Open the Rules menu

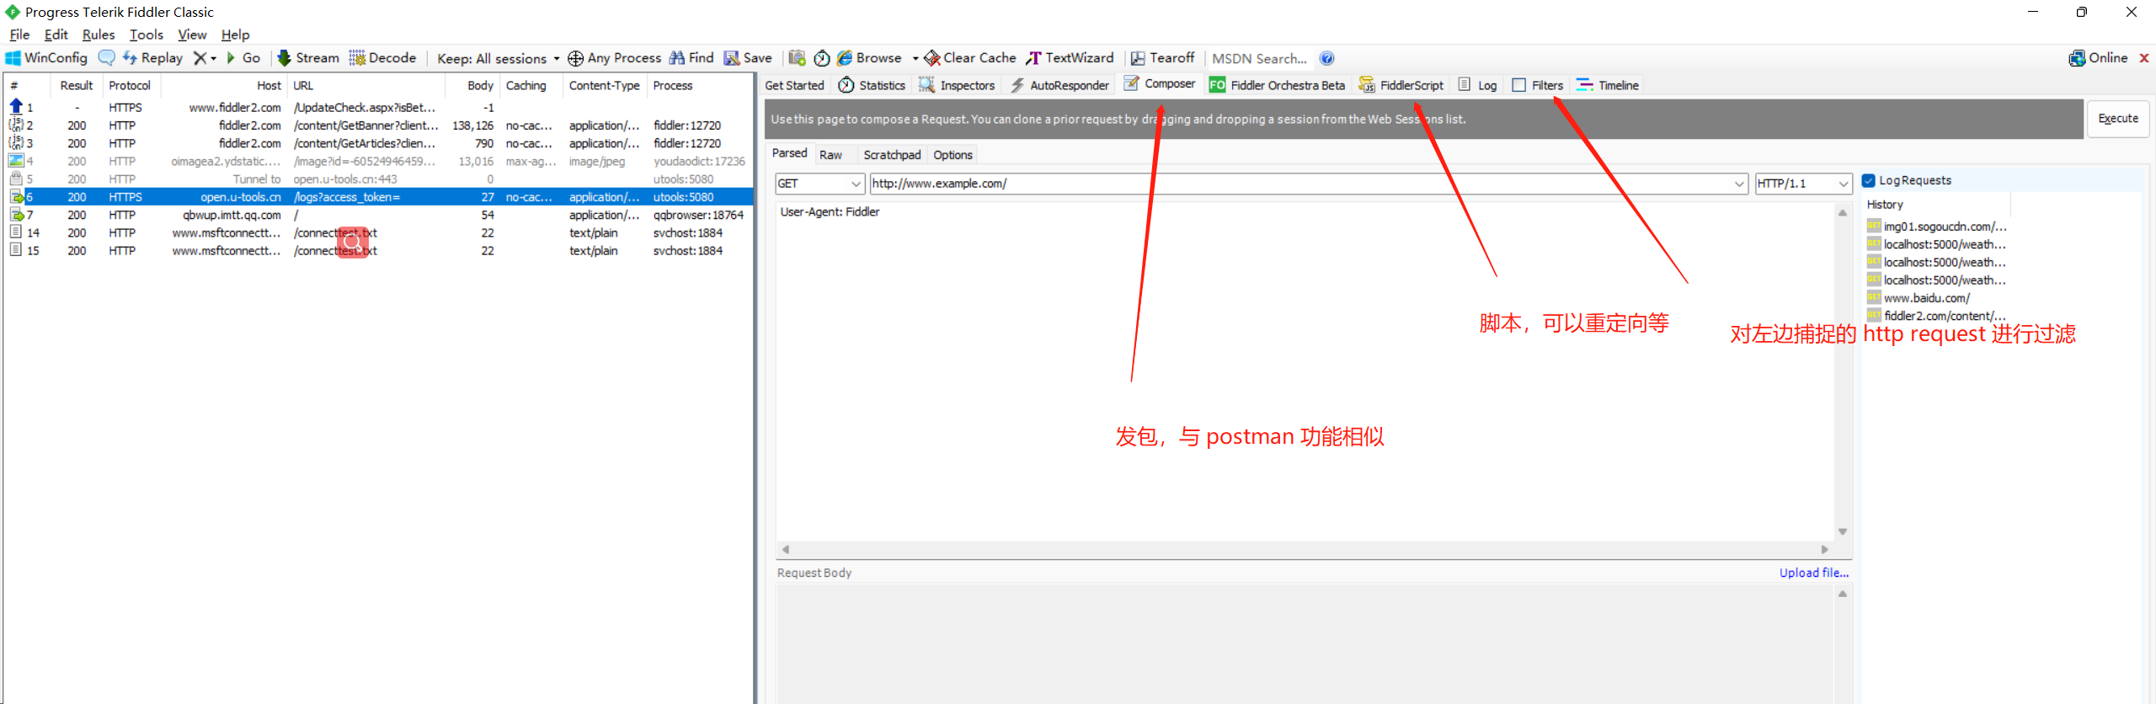pos(99,35)
